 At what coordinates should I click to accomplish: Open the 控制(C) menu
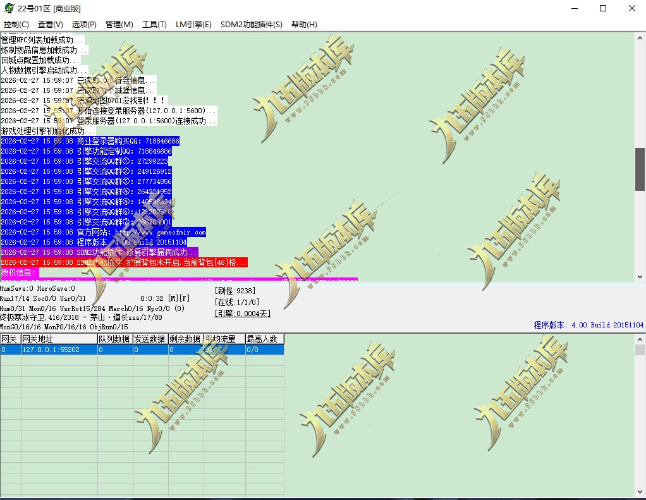16,24
